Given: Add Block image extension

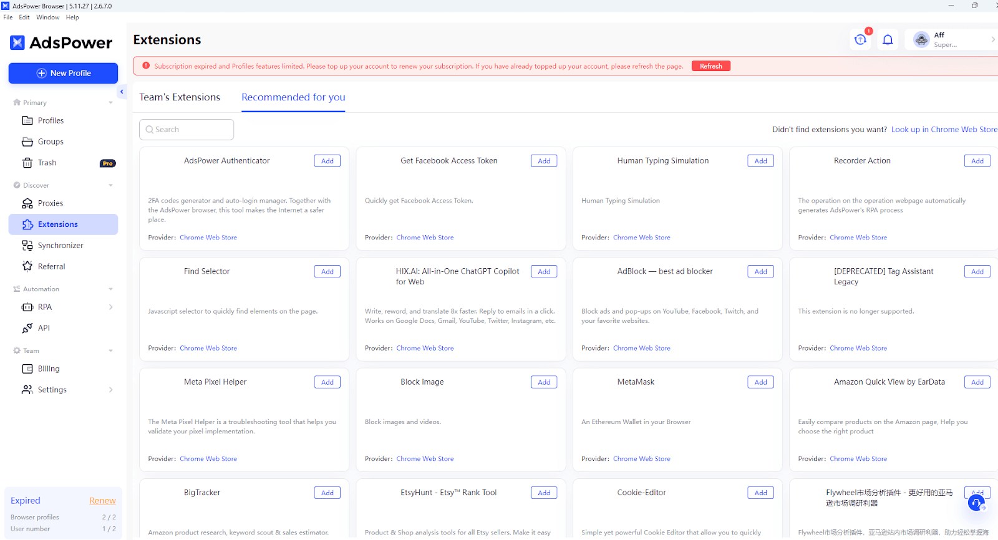Looking at the screenshot, I should point(544,382).
